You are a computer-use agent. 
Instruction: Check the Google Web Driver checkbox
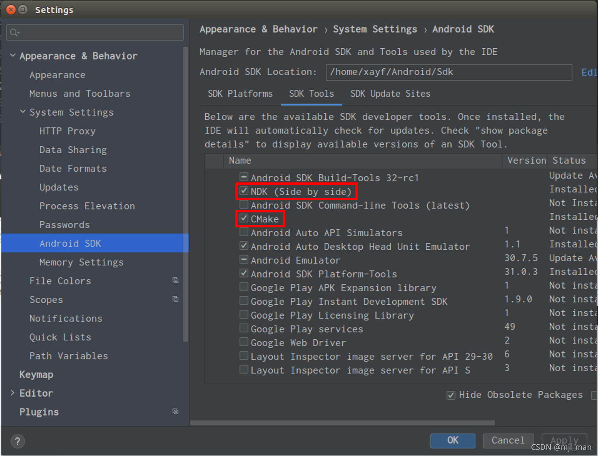pyautogui.click(x=244, y=342)
